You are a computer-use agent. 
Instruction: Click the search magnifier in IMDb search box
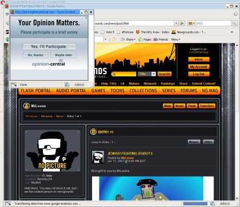tap(234, 23)
